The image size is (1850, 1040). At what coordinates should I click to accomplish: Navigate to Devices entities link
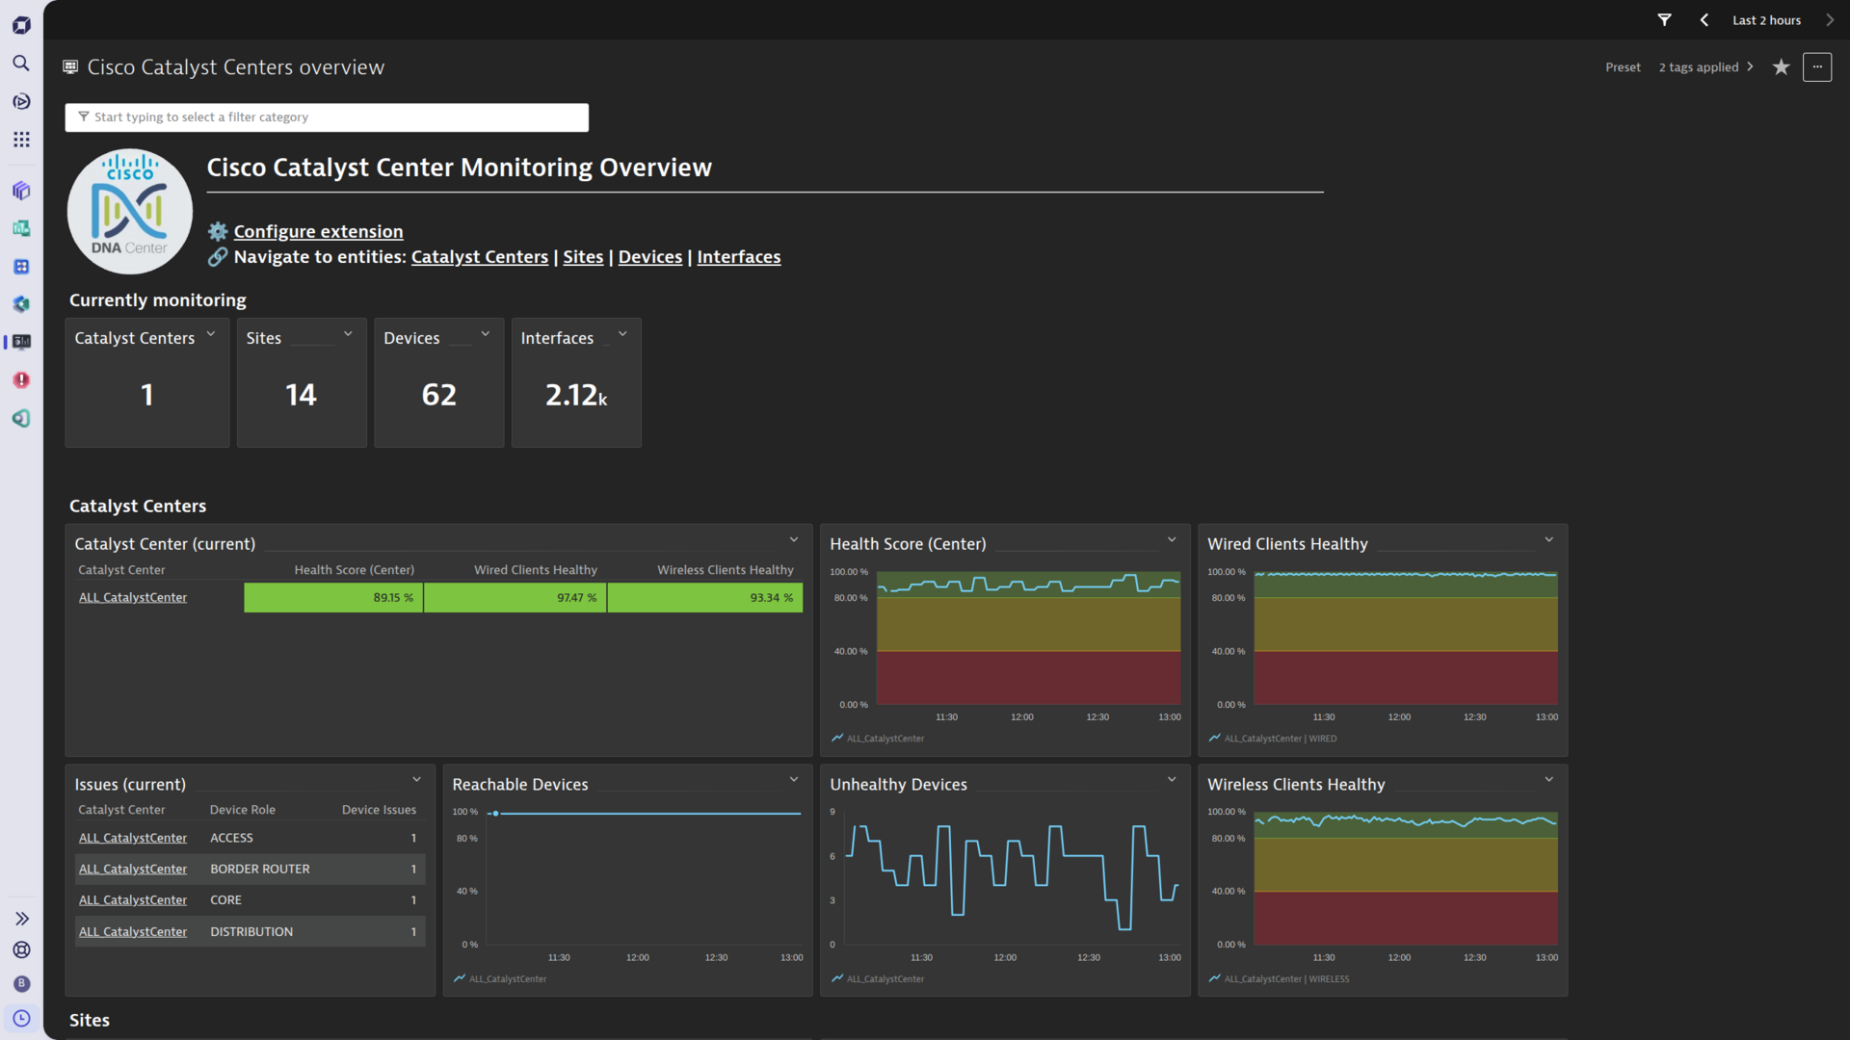pos(649,257)
